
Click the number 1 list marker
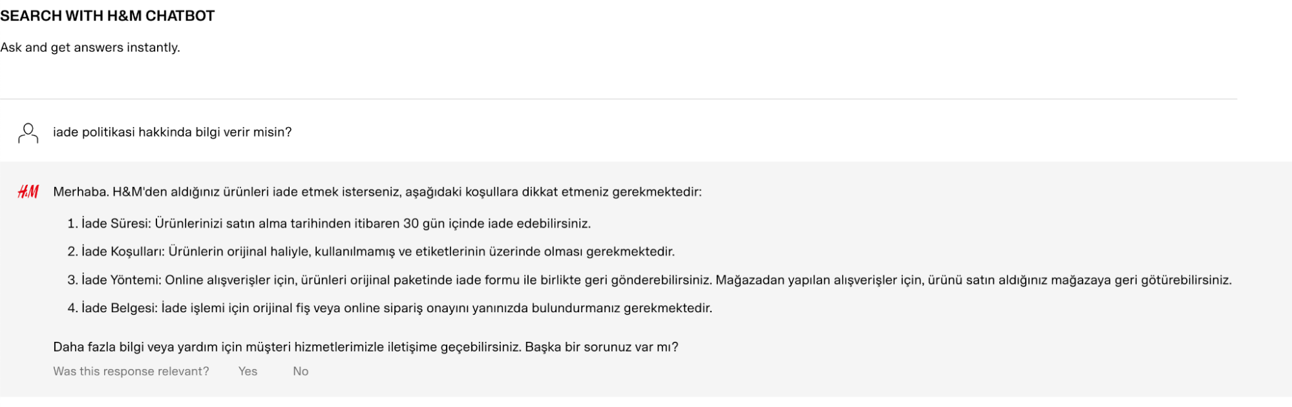pyautogui.click(x=72, y=224)
